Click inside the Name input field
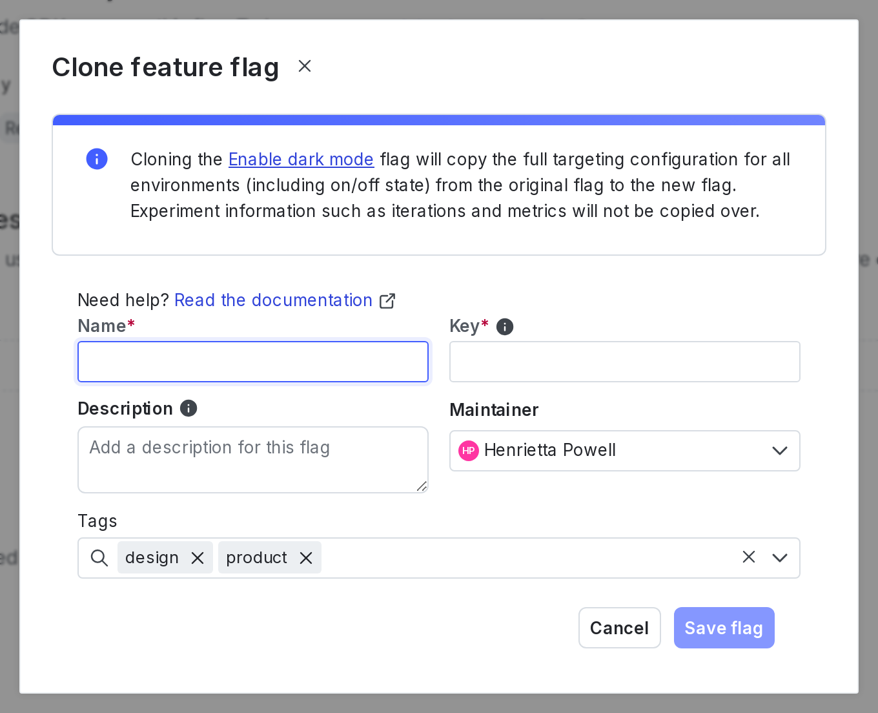This screenshot has height=713, width=878. 253,362
